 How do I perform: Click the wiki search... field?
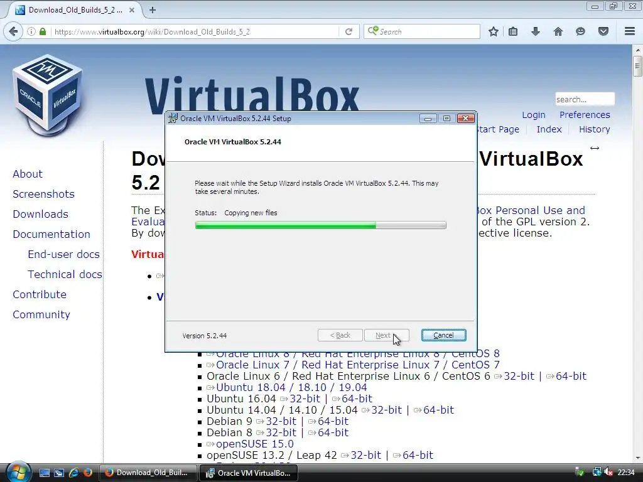point(585,99)
